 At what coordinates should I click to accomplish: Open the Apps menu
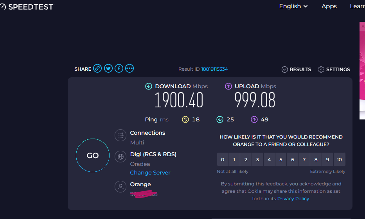329,6
